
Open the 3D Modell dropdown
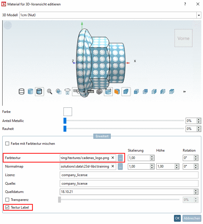199,15
